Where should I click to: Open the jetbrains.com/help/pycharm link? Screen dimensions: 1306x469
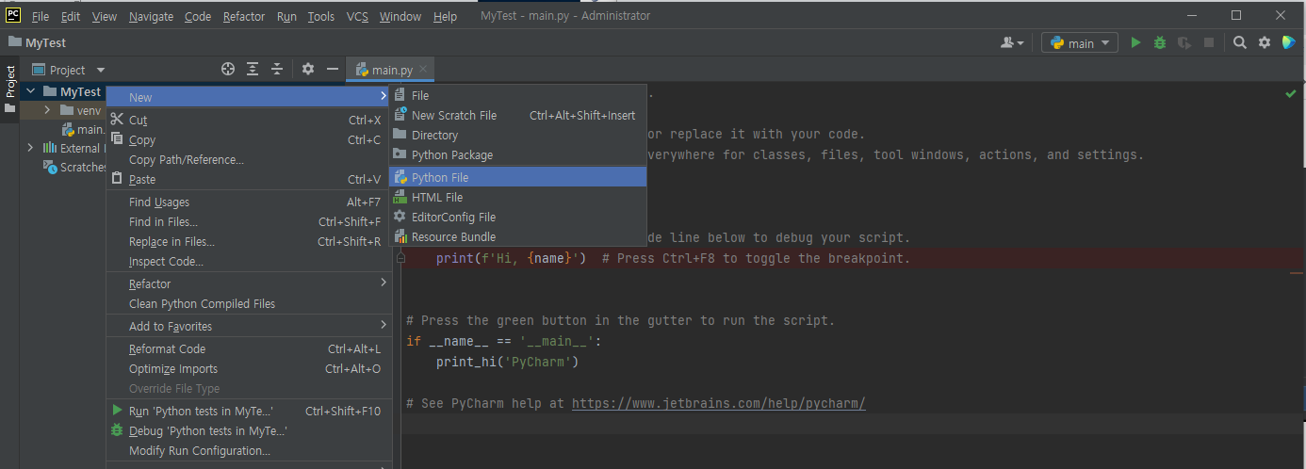click(x=718, y=403)
